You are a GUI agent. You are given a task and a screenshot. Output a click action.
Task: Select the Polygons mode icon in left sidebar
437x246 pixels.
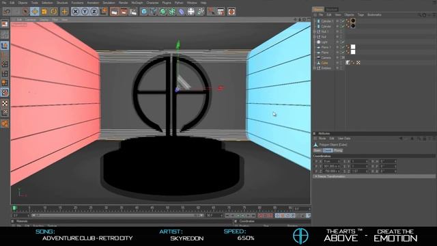point(5,83)
